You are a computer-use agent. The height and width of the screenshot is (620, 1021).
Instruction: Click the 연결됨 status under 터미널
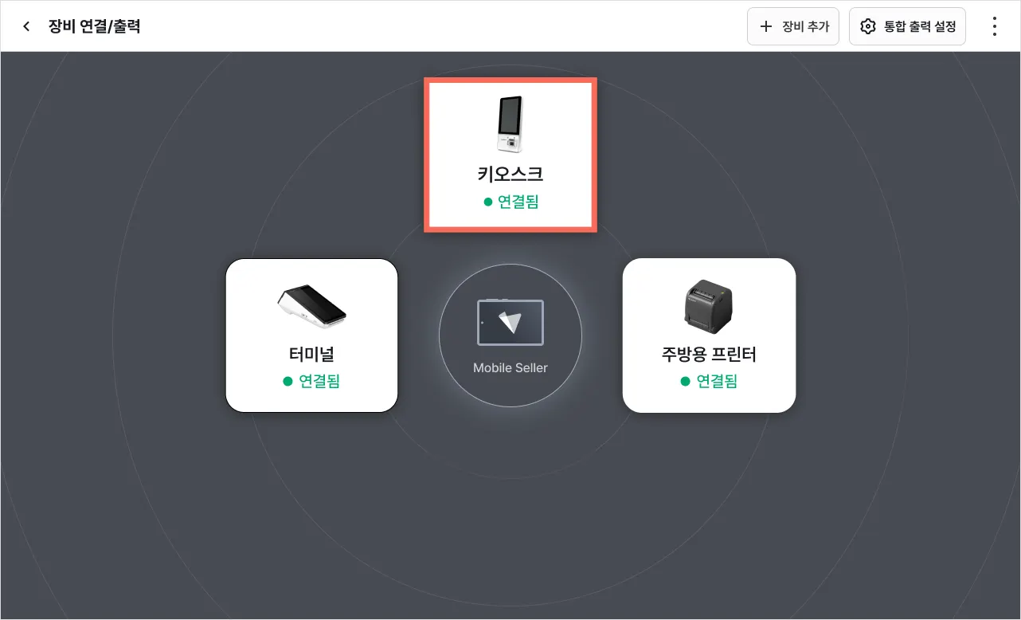click(311, 381)
